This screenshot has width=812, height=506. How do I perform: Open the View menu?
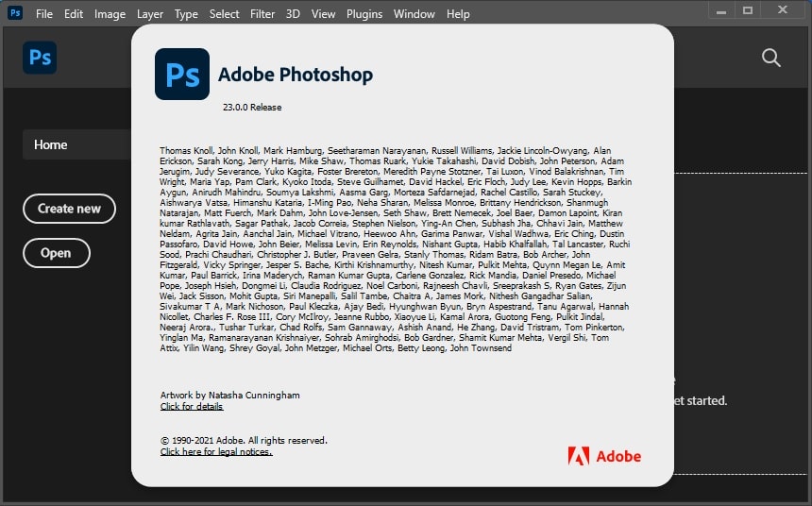(x=323, y=14)
